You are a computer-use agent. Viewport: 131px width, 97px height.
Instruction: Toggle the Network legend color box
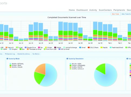[6, 47]
